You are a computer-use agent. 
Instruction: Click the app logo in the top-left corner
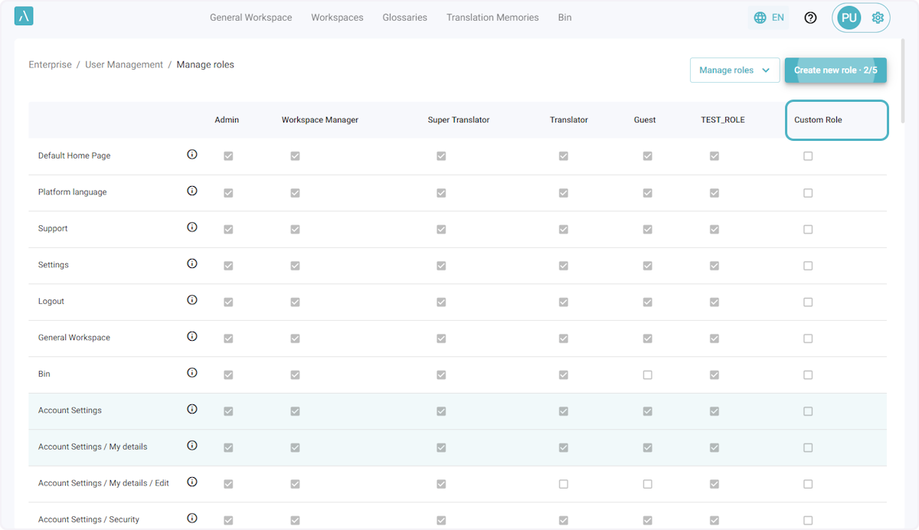(24, 17)
